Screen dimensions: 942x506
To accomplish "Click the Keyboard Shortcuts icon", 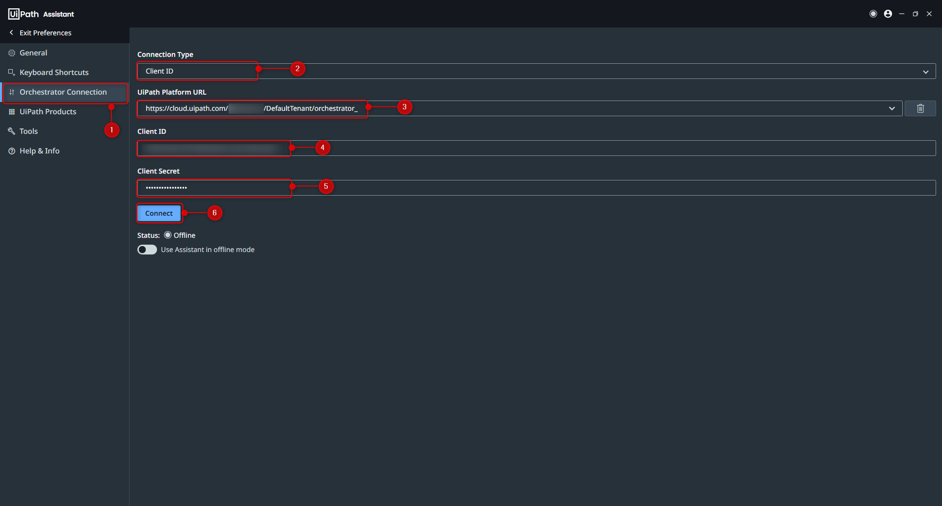I will (x=12, y=73).
